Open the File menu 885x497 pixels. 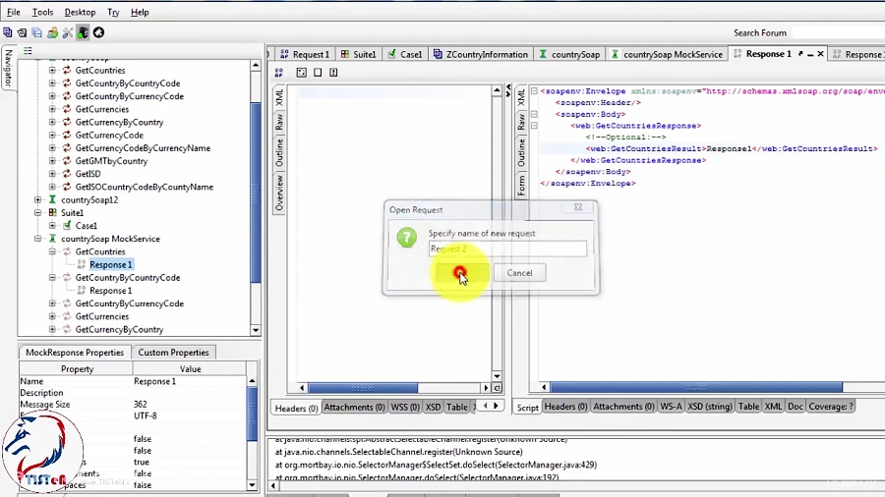point(13,12)
